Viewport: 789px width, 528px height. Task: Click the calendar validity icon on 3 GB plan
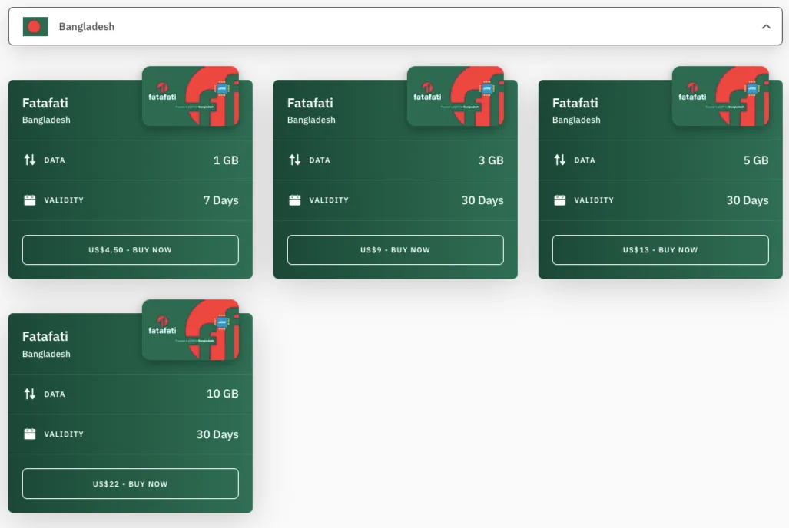295,200
